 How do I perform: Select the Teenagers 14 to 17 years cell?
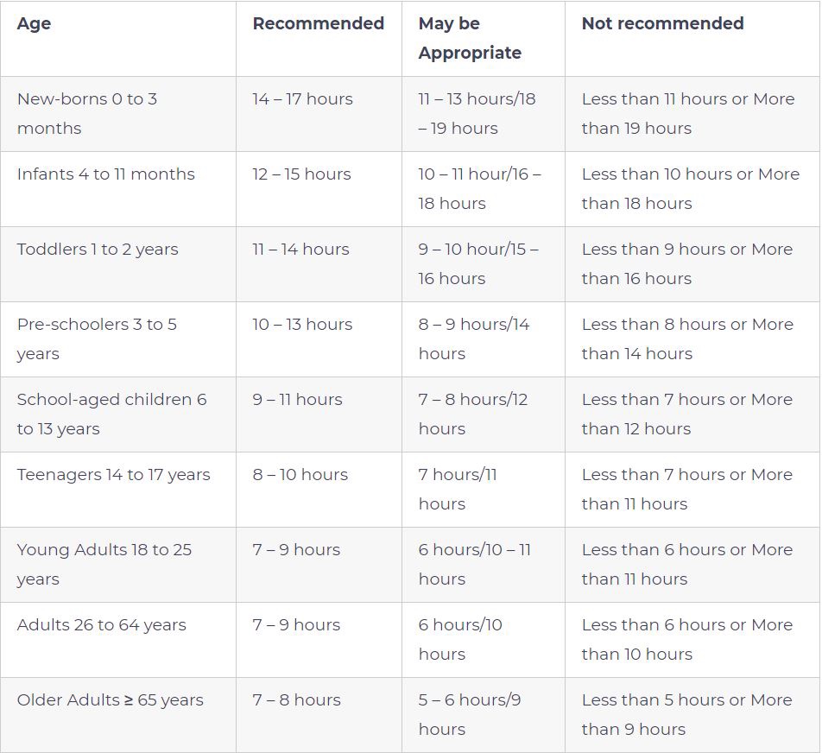point(113,475)
